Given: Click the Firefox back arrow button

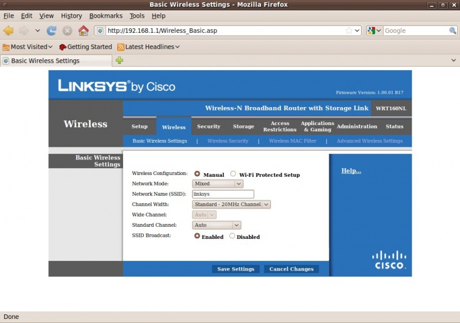Looking at the screenshot, I should click(8, 31).
